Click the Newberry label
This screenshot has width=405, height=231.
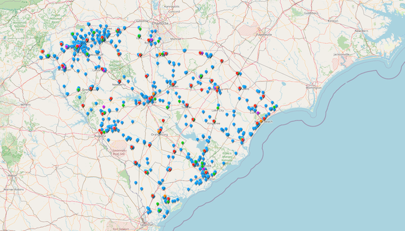(119, 85)
